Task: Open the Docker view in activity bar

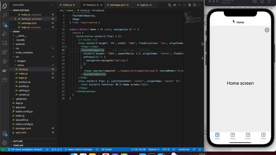Action: pos(5,71)
